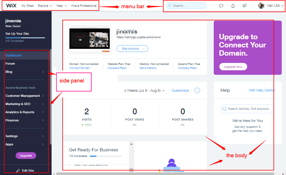286x175 pixels.
Task: Click the magnifier in top search bar
Action: [x=170, y=6]
